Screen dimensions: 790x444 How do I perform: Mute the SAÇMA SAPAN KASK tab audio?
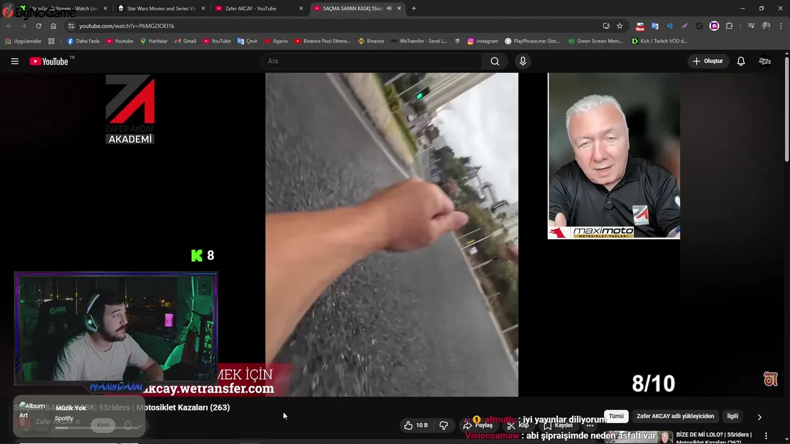click(x=389, y=9)
